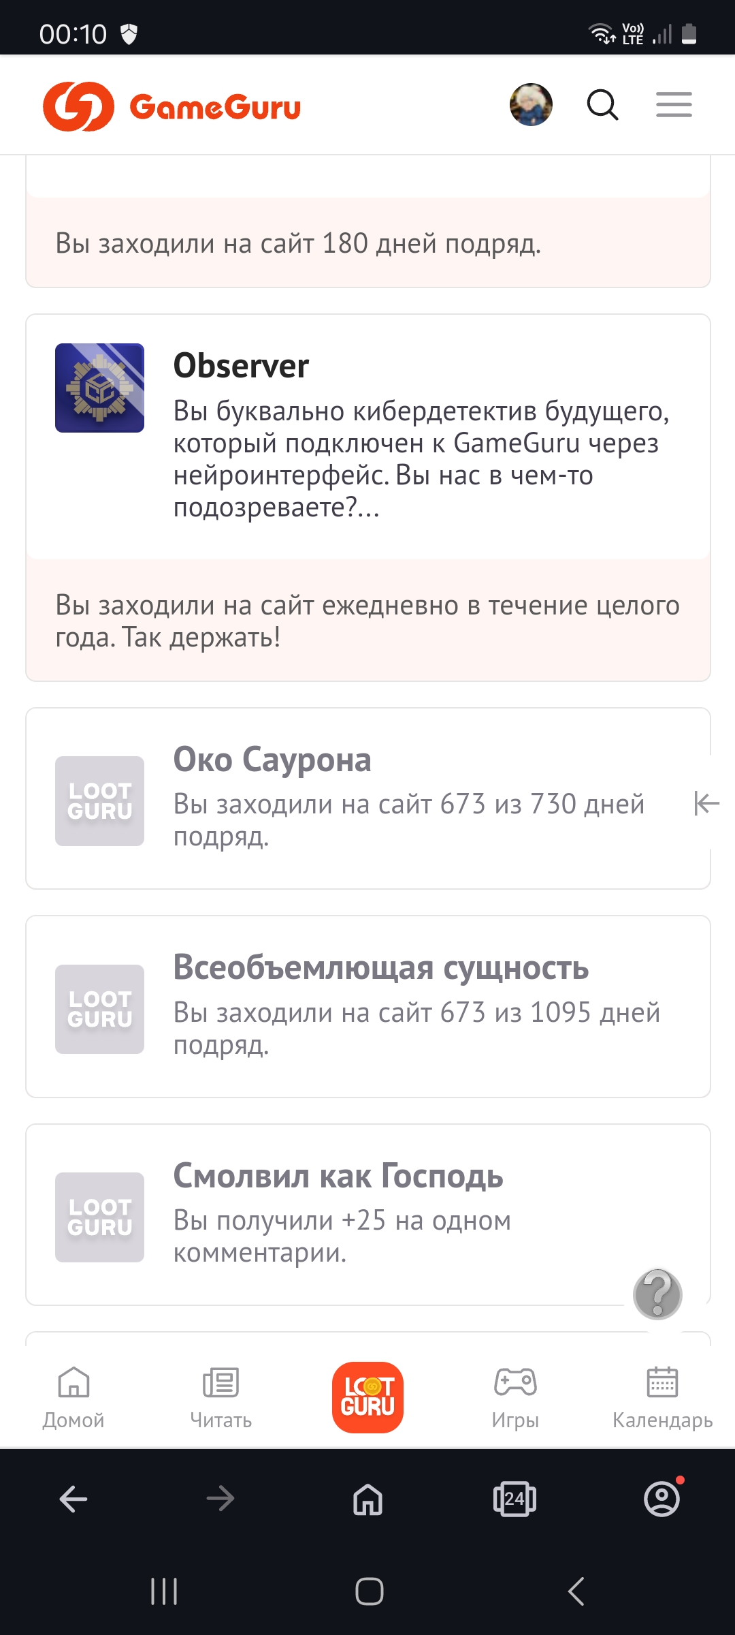The width and height of the screenshot is (735, 1635).
Task: Tap the Всеобъемлющая сущность locked badge
Action: (99, 1009)
